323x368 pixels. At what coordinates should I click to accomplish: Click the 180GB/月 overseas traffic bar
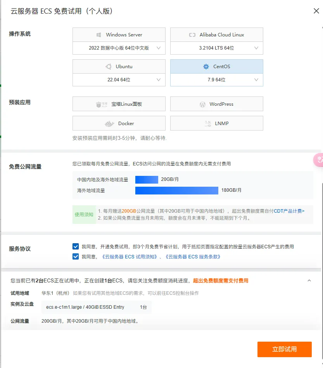(177, 190)
